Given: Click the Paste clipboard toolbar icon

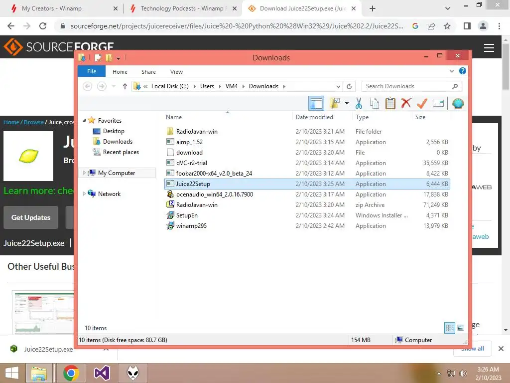Looking at the screenshot, I should (390, 104).
